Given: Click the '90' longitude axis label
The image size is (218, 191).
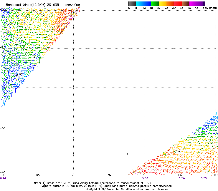Looking at the screenshot, I should [x=216, y=175].
